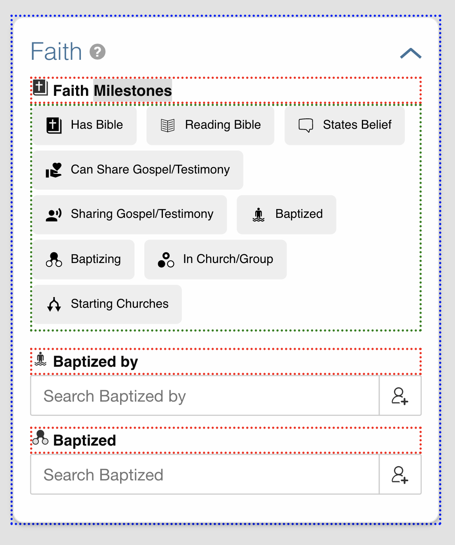Click the Baptized swimmer icon
This screenshot has width=455, height=545.
(258, 214)
